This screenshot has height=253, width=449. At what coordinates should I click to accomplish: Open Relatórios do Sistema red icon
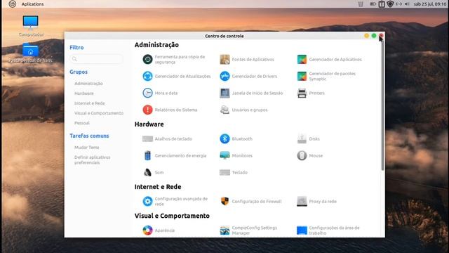tap(147, 110)
